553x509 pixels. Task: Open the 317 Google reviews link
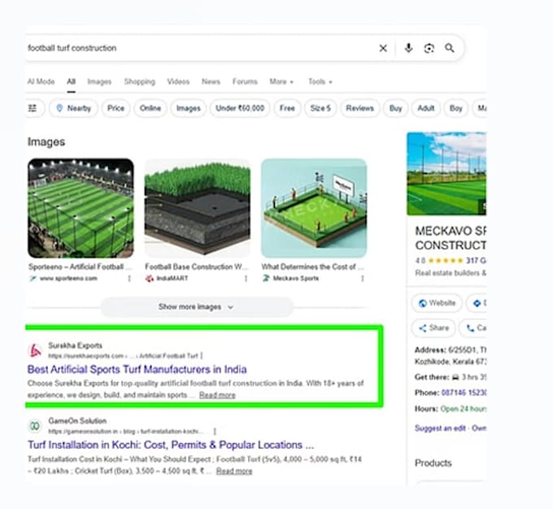[x=476, y=261]
